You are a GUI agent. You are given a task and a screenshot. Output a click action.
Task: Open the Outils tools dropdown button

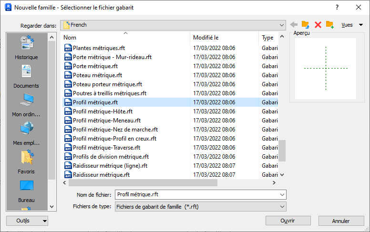pyautogui.click(x=27, y=221)
